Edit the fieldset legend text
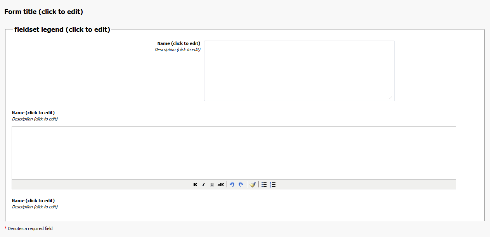490x237 pixels. [62, 29]
